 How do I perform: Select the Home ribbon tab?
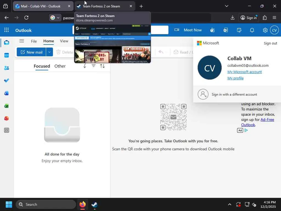[49, 41]
